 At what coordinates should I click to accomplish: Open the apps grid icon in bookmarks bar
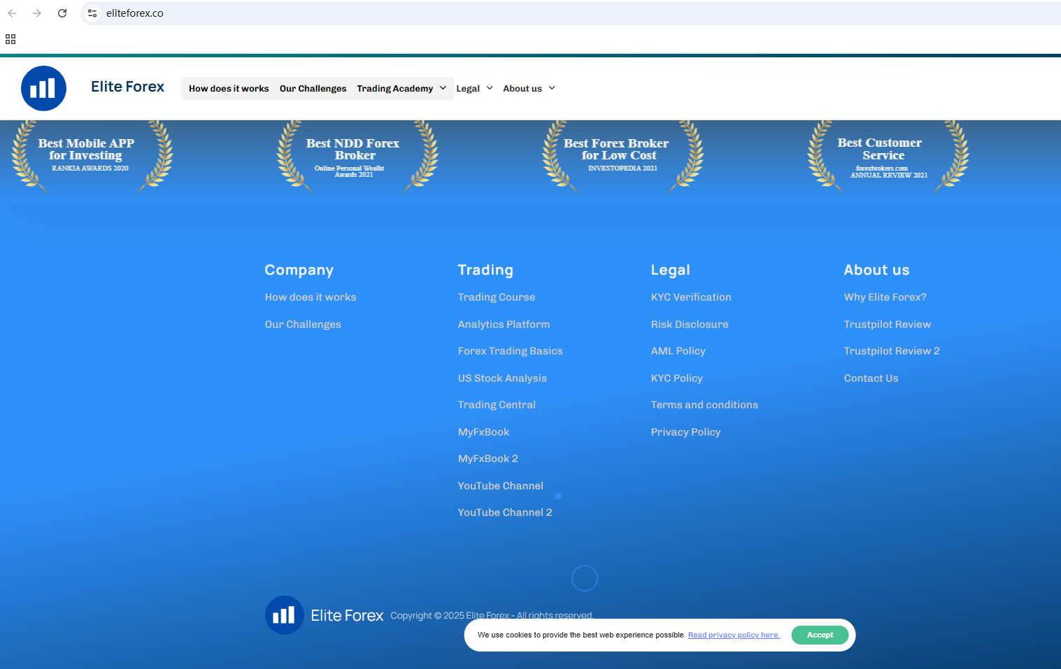(x=10, y=39)
